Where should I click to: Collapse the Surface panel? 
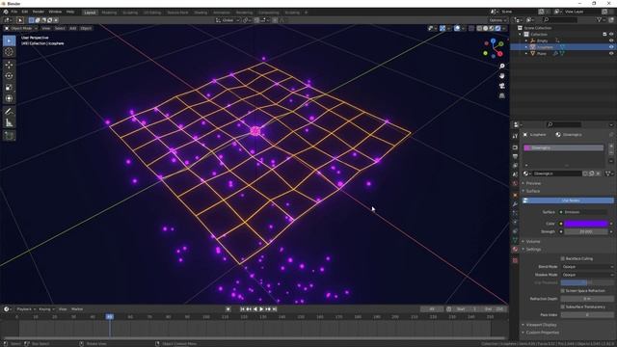coord(533,191)
